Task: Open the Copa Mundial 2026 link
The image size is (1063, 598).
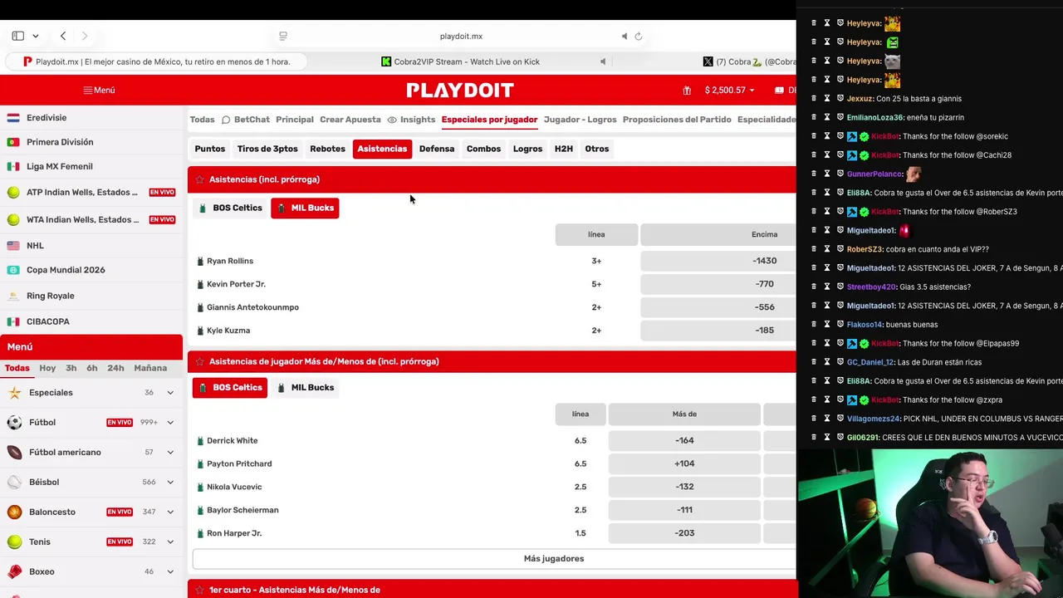Action: pyautogui.click(x=66, y=270)
